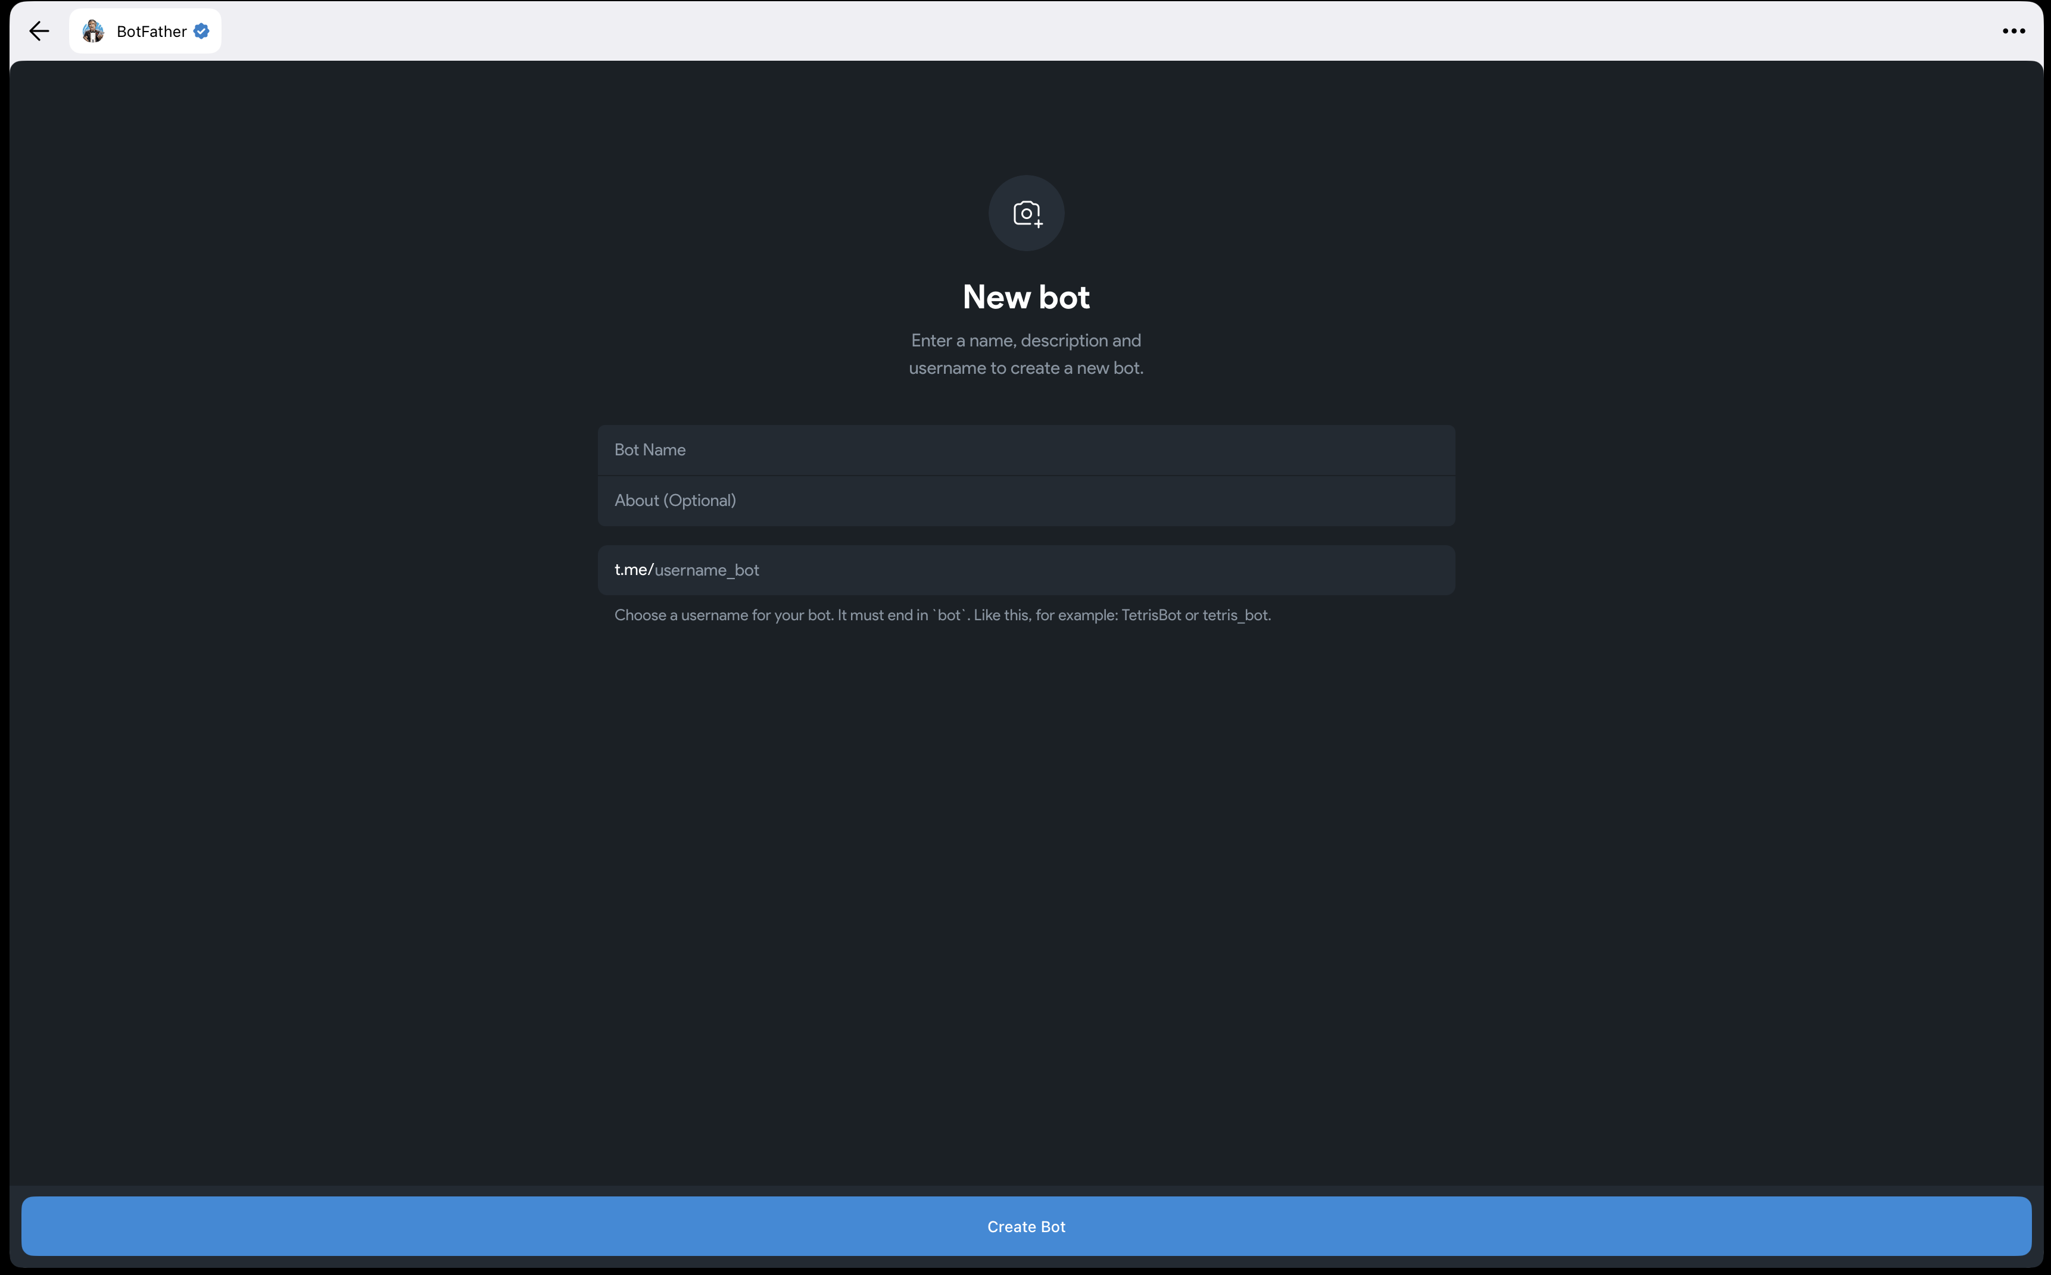Click the kebab menu at top right
Image resolution: width=2051 pixels, height=1275 pixels.
pos(2014,31)
